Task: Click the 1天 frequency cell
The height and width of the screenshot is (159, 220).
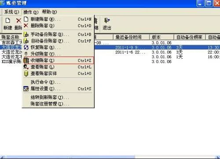Action: (180, 57)
